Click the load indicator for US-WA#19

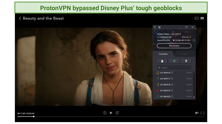coord(157,91)
